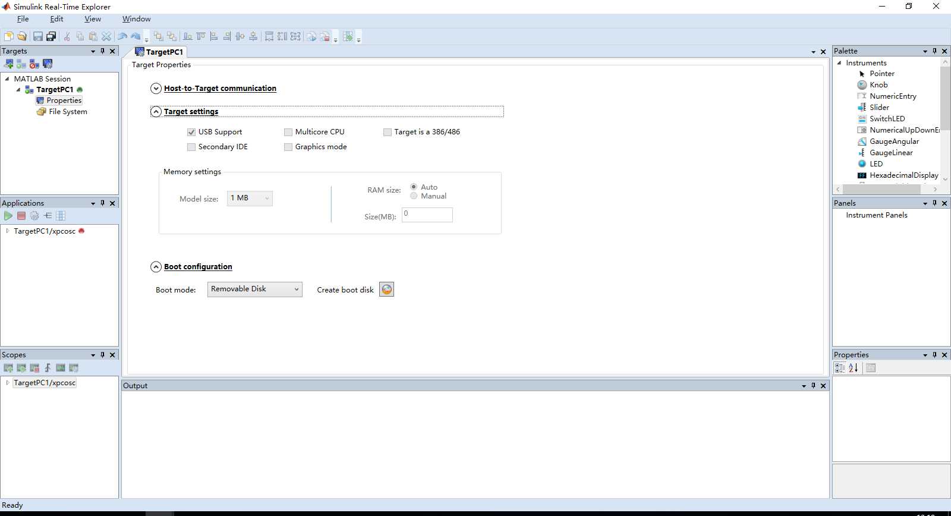
Task: Click the scope icon with red stop badge
Action: click(34, 368)
